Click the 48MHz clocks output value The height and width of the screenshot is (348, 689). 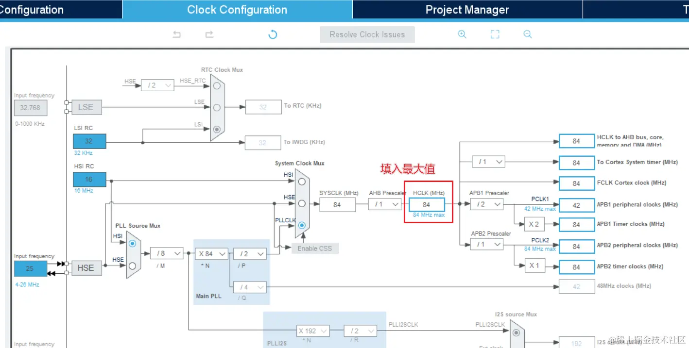(x=576, y=286)
